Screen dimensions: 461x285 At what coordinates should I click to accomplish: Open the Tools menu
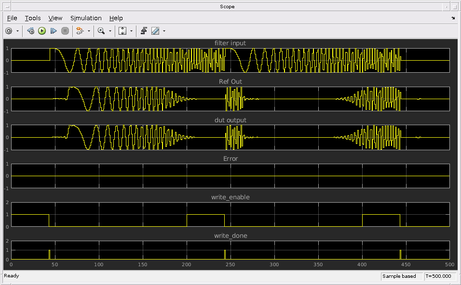point(33,18)
